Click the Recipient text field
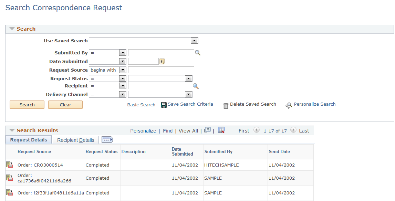The width and height of the screenshot is (395, 201). pyautogui.click(x=161, y=86)
